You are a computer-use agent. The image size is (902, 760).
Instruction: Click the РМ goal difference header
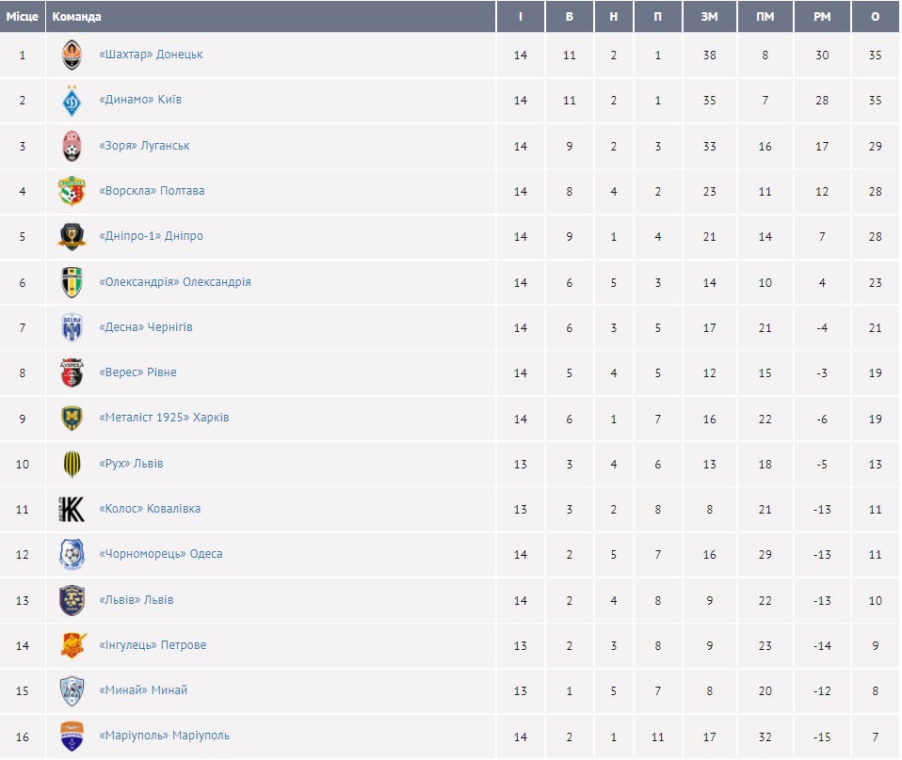pyautogui.click(x=822, y=17)
